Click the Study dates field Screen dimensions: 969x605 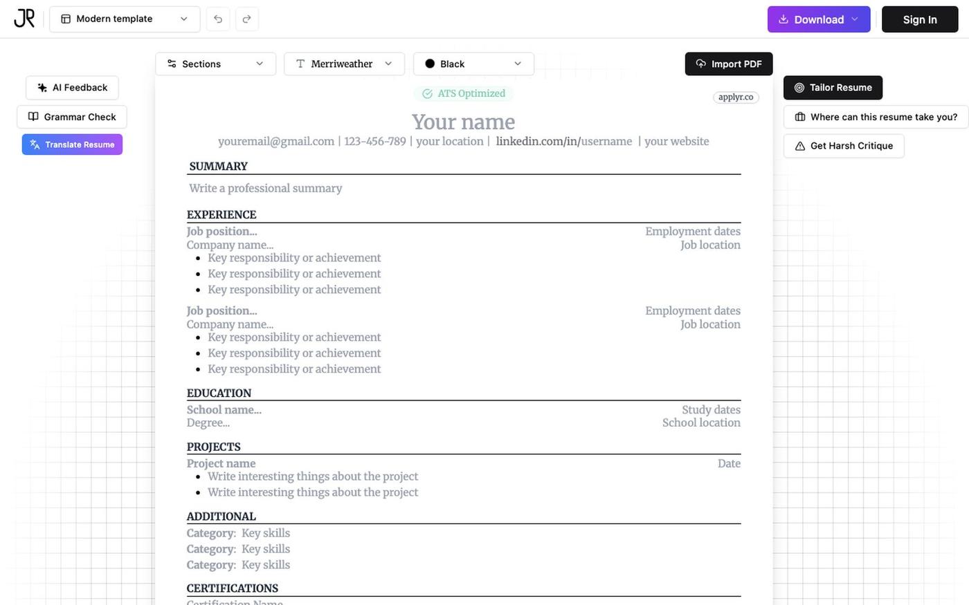712,409
